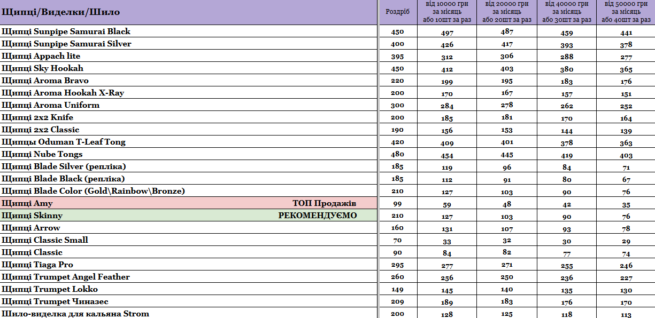
Task: Click price 139 in 2x2 Classic row
Action: (626, 131)
